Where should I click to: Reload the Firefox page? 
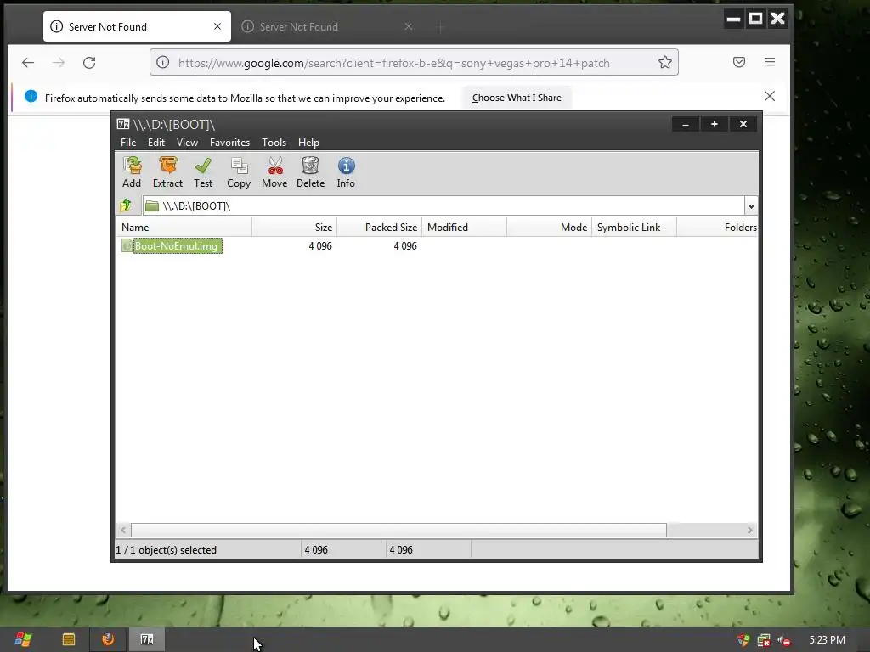[89, 63]
